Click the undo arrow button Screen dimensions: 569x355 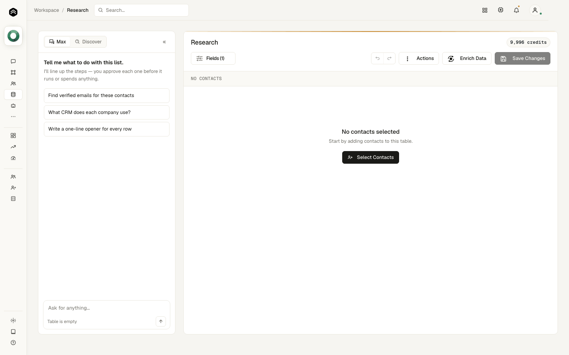click(x=377, y=58)
